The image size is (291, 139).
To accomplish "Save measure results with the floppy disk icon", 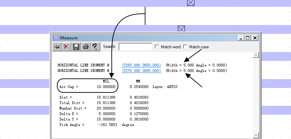I will tap(76, 47).
